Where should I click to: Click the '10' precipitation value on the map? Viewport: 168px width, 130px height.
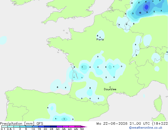point(140,13)
